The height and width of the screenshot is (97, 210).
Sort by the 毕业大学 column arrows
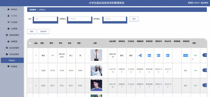pyautogui.click(x=168, y=45)
